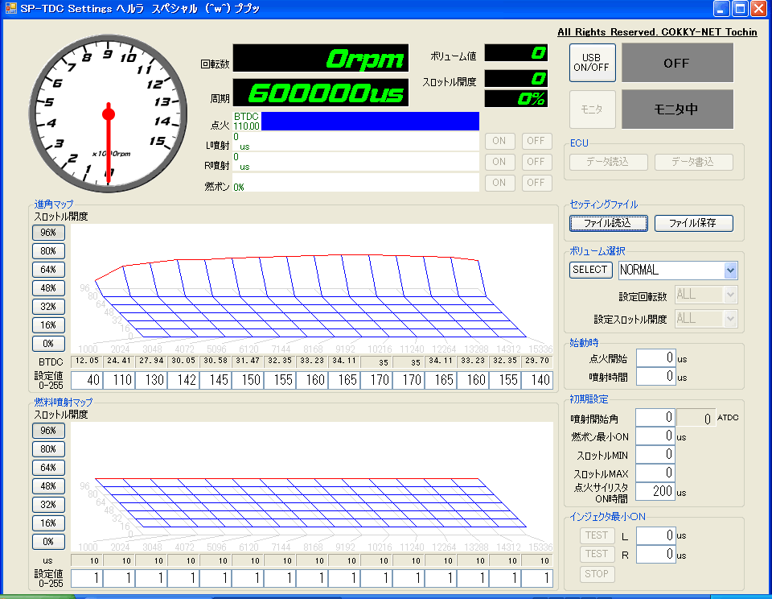Select 48% throttle in 燃料噴射マップ

click(x=48, y=486)
